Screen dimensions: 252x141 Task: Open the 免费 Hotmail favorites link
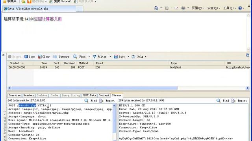(60, 2)
